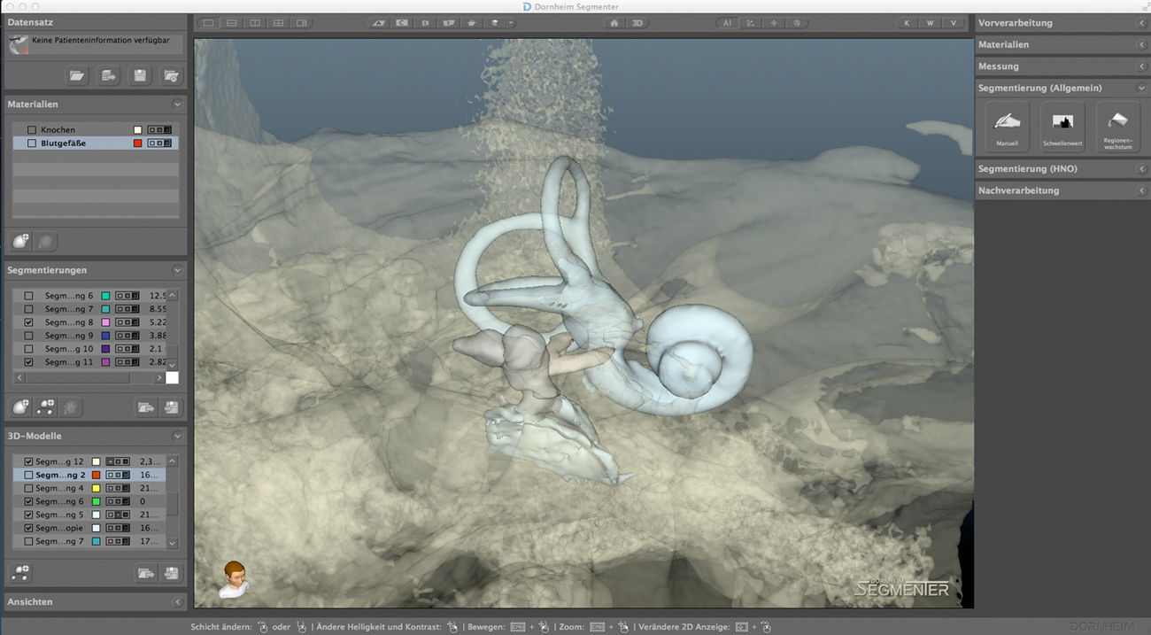Select the four-pane grid layout icon

click(x=278, y=23)
